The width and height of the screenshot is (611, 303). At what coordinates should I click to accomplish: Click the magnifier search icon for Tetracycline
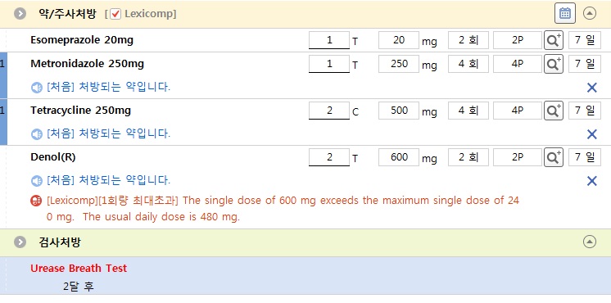click(x=554, y=111)
